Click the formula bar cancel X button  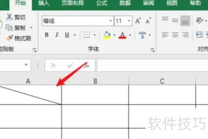point(53,65)
